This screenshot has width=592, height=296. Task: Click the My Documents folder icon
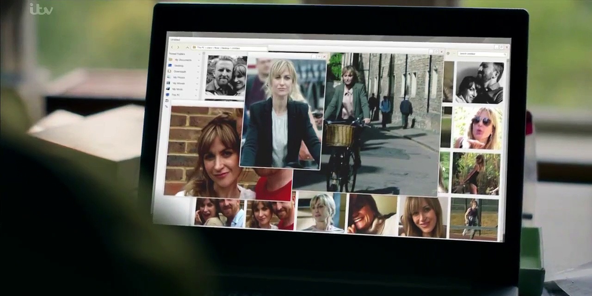(170, 60)
